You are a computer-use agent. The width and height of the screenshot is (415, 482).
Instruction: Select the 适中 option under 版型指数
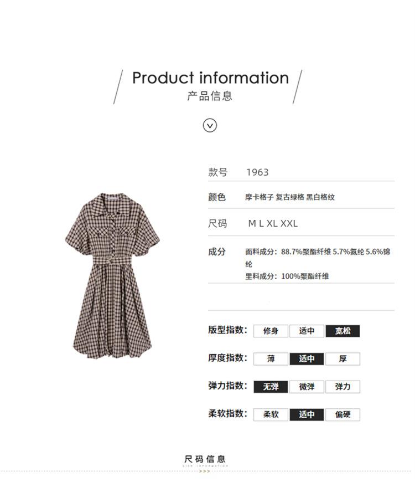[x=307, y=331]
